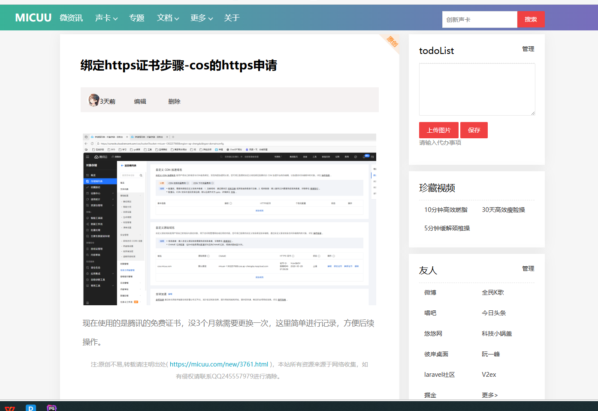Open the Tencent Cloud console screenshot
This screenshot has width=598, height=411.
pyautogui.click(x=230, y=219)
